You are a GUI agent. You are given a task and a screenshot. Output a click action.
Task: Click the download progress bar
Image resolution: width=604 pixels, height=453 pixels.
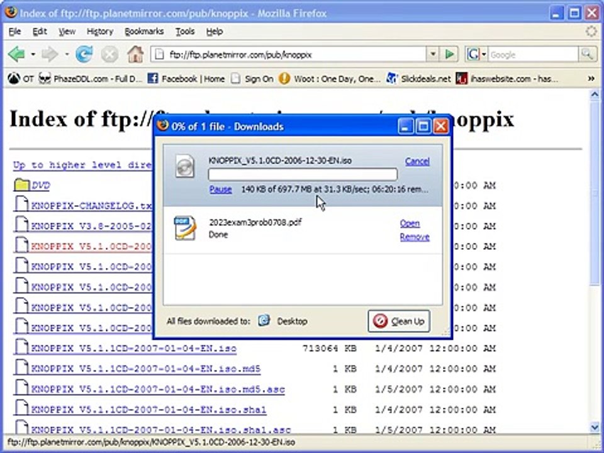coord(303,174)
